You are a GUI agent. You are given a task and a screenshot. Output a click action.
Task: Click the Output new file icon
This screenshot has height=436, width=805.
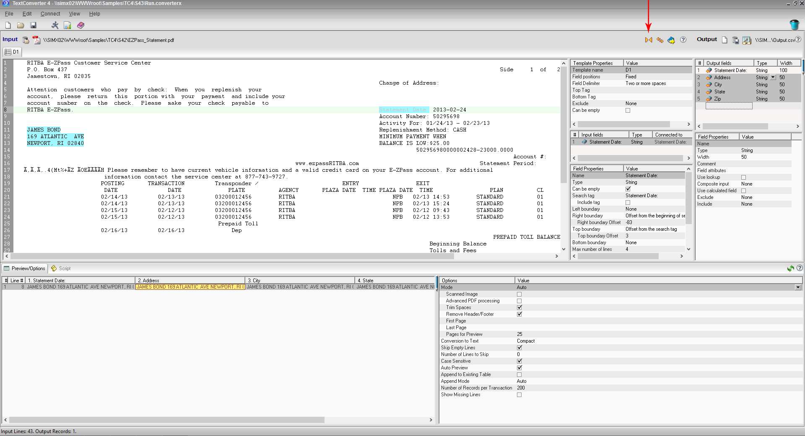pyautogui.click(x=724, y=40)
